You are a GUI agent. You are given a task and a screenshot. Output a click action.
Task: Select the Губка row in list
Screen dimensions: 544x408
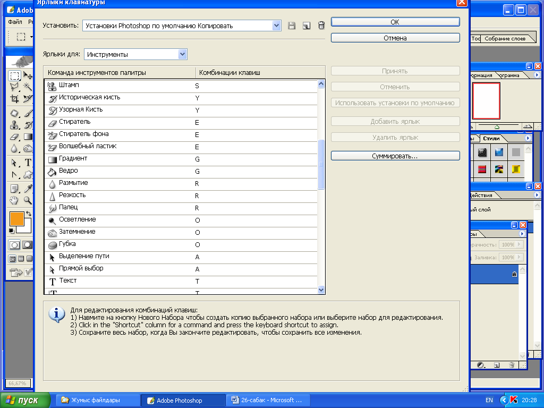(x=181, y=244)
